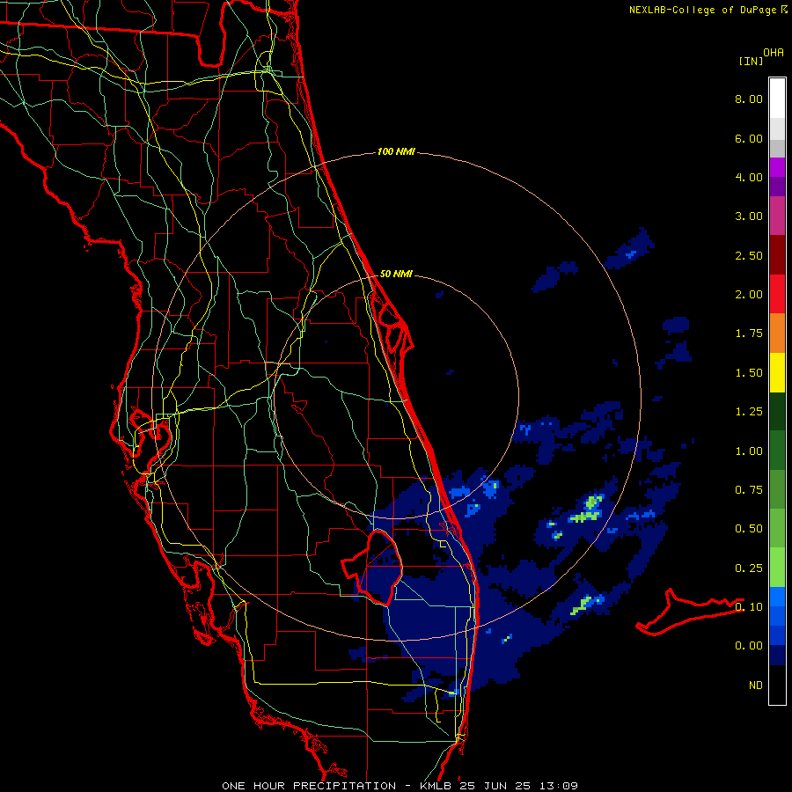792x792 pixels.
Task: Select the bright magenta swatch above 4.00
Action: 777,167
